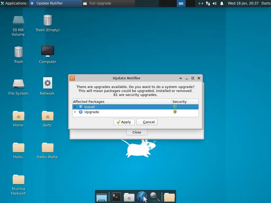
Task: Click the Update Notifier orange window icon
Action: pyautogui.click(x=72, y=78)
